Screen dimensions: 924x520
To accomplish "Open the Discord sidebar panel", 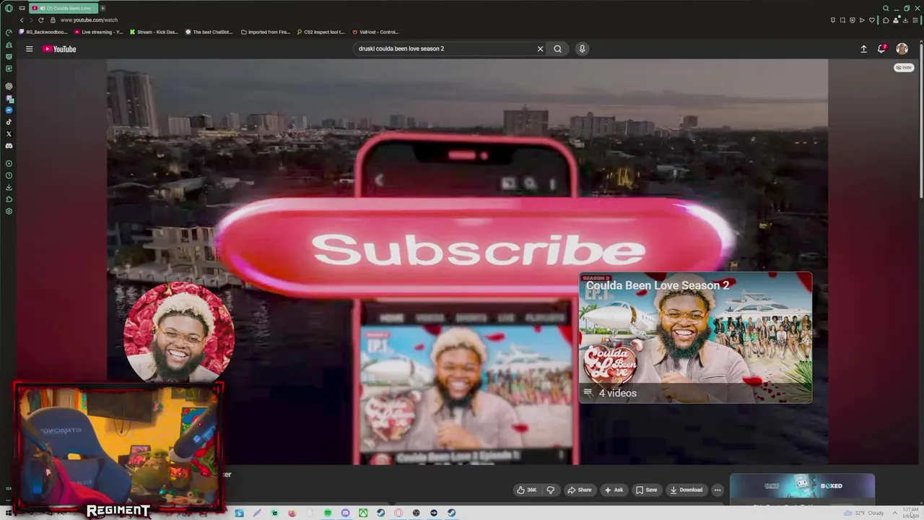I will (x=9, y=146).
